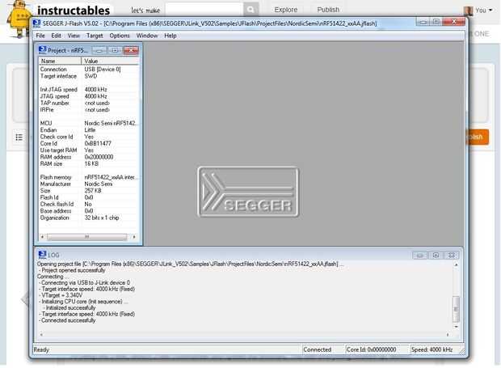Screen dimensions: 501x368
Task: Click LOG panel scroll up arrow
Action: tap(457, 264)
